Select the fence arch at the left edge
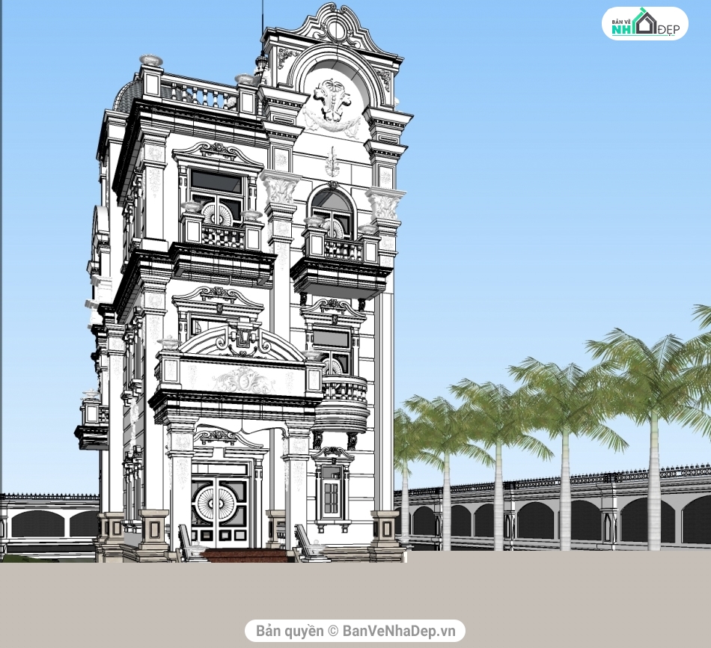 (37, 522)
